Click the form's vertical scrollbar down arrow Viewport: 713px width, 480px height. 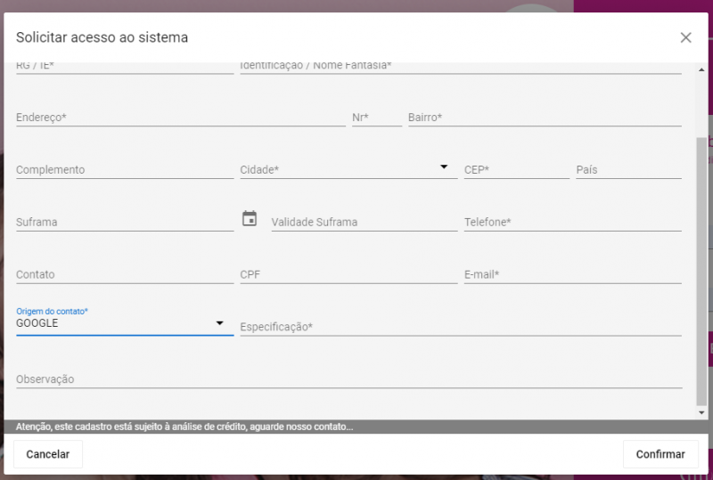pyautogui.click(x=701, y=413)
